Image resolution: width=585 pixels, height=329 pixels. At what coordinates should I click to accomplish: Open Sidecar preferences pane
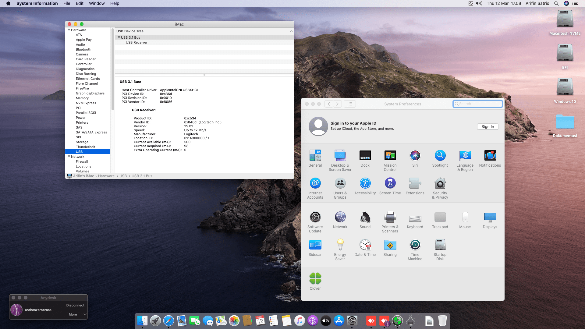pos(315,248)
